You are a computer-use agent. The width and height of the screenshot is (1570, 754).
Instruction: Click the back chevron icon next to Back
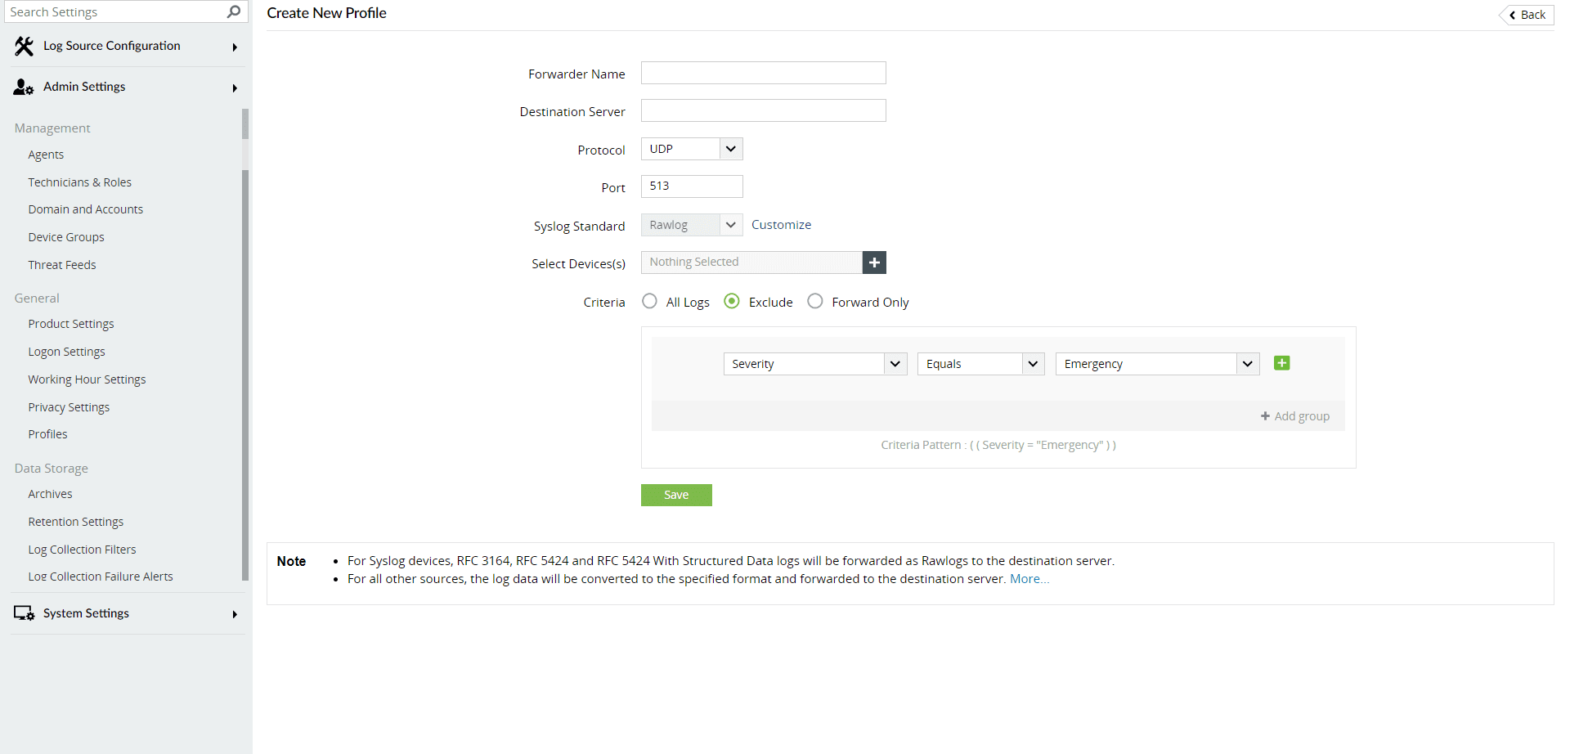coord(1512,14)
